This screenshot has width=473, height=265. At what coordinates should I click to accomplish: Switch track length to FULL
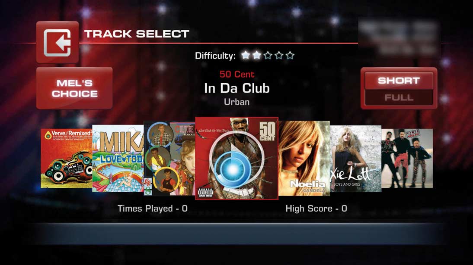point(399,97)
